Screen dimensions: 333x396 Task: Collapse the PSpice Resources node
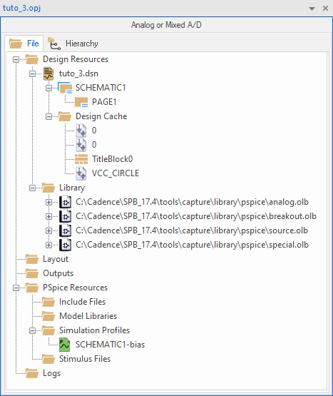coord(16,288)
